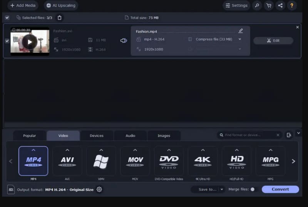308x207 pixels.
Task: Show previous formats with left arrow
Action: [11, 161]
